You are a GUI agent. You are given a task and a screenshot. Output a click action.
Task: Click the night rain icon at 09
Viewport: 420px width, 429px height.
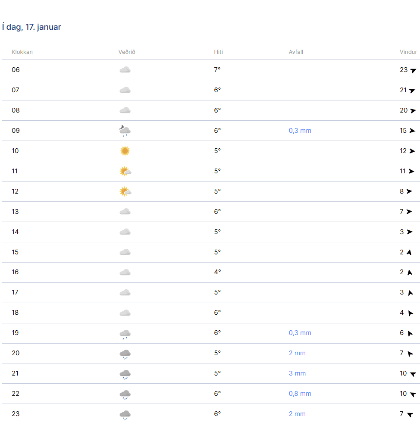125,131
